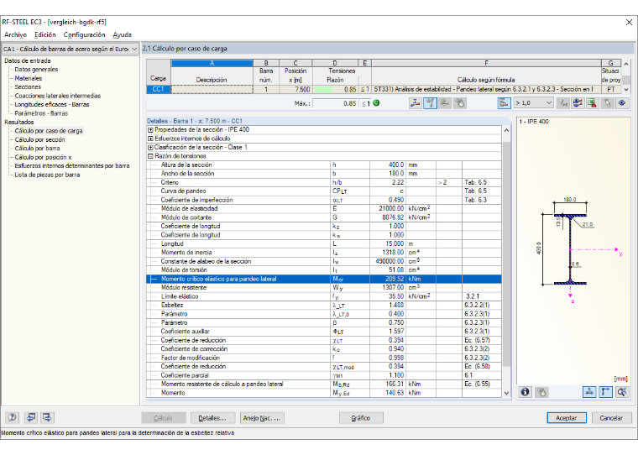
Task: Expand Clasificación de la sección - Clase 1
Action: click(x=150, y=147)
